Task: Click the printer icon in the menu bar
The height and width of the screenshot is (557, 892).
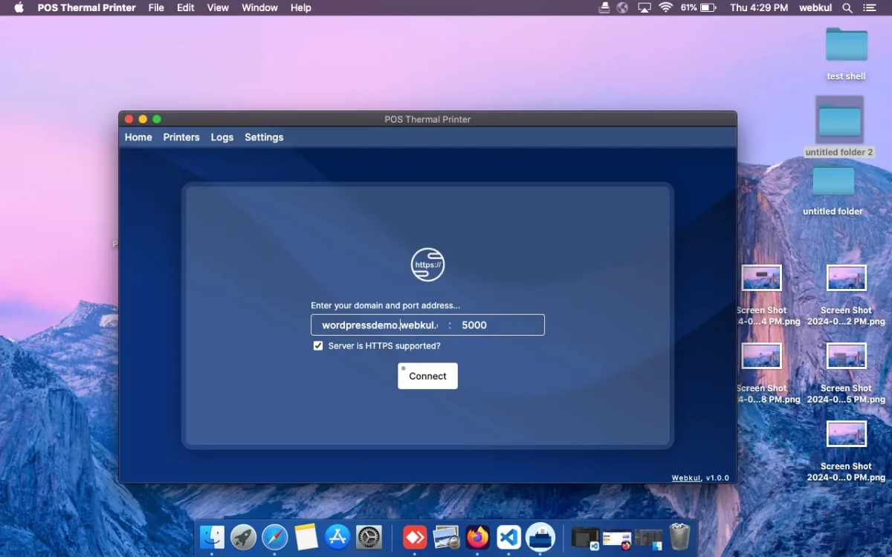Action: [x=604, y=7]
